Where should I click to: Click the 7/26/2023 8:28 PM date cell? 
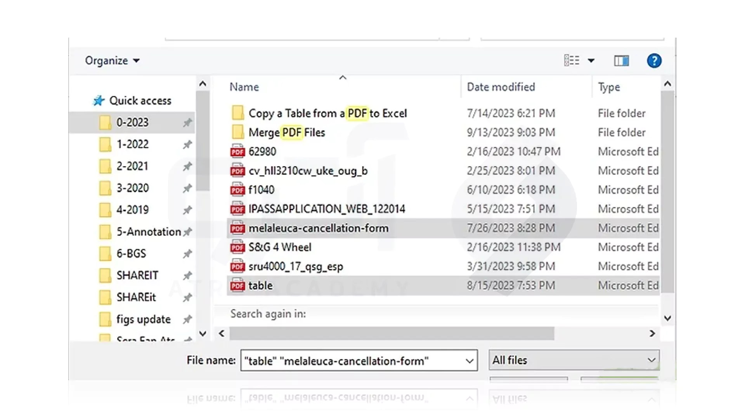(511, 228)
